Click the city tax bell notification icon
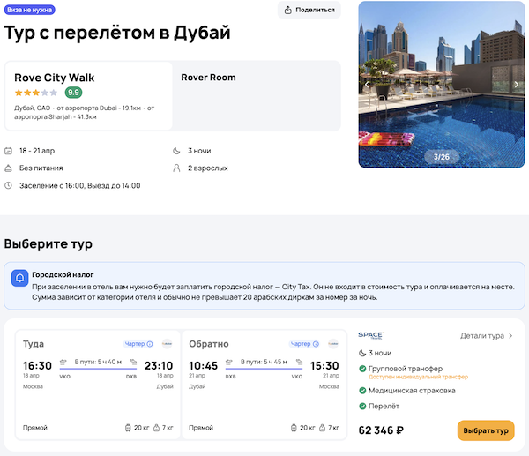529x456 pixels. [19, 277]
